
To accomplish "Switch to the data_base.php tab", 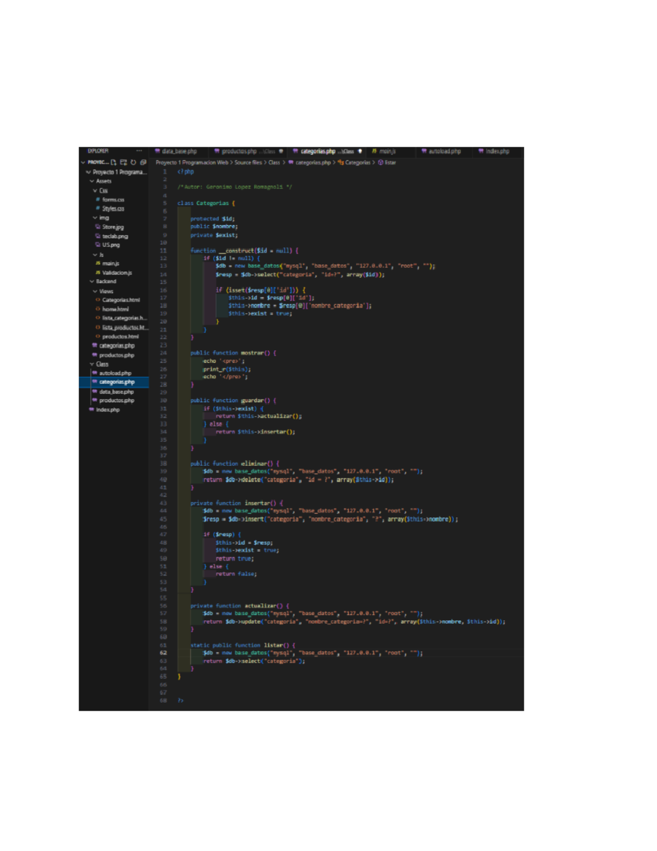I will (178, 151).
